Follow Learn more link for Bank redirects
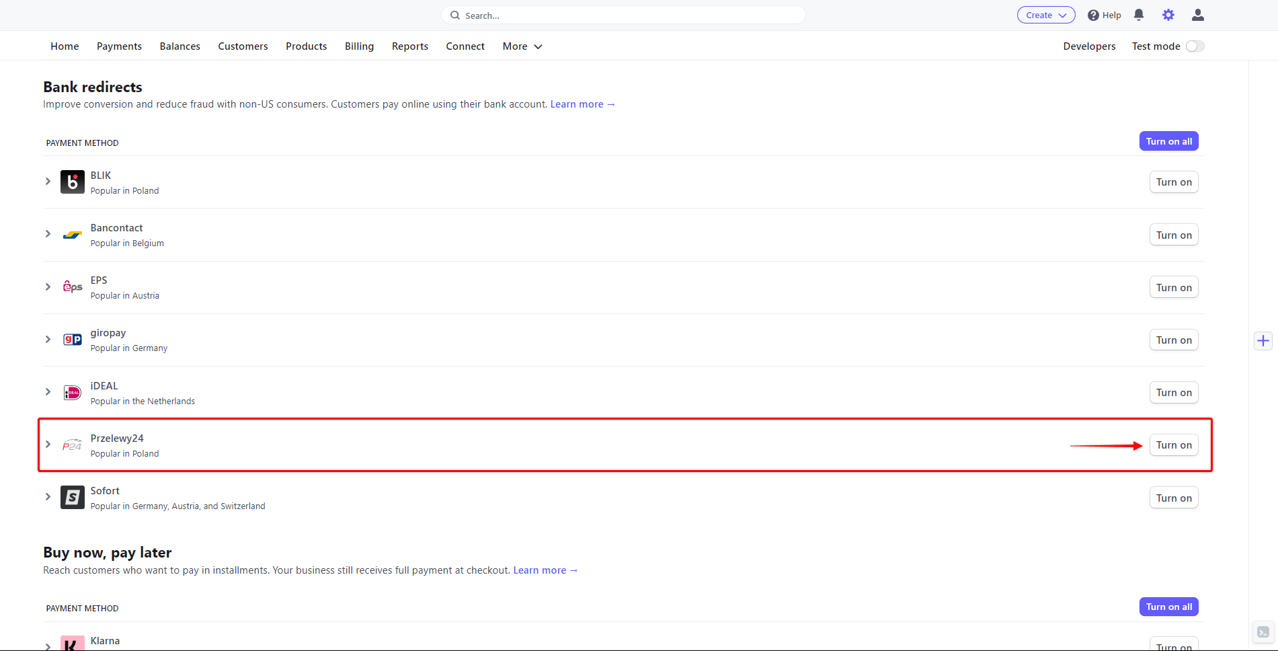1278x651 pixels. (582, 104)
